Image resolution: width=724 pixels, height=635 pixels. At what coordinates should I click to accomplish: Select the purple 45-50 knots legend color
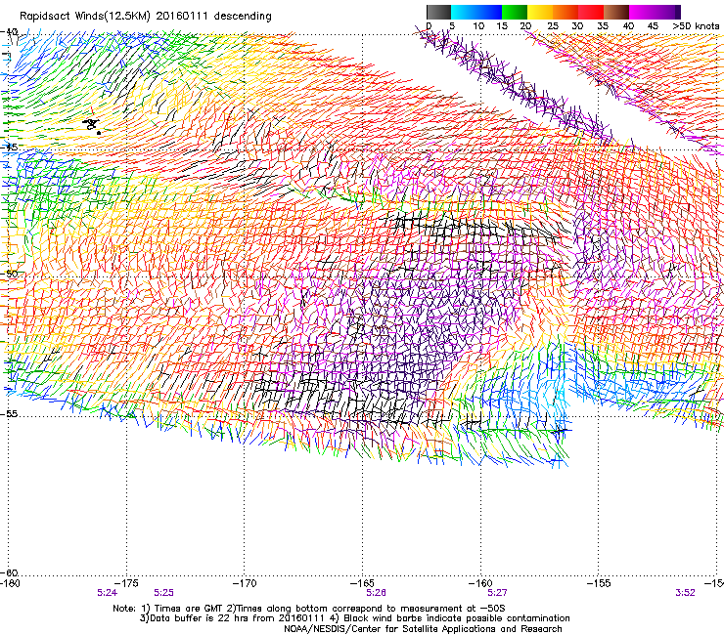coord(665,12)
